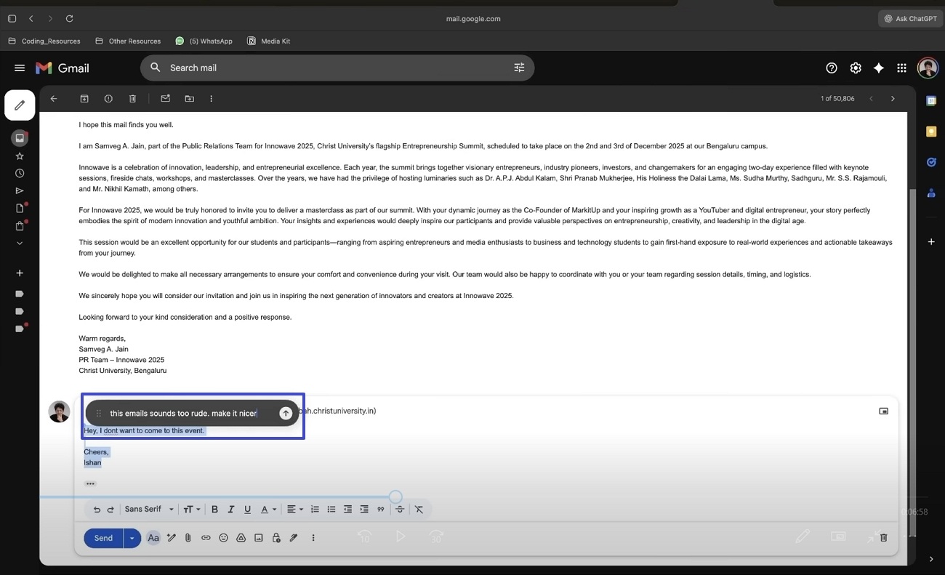
Task: Delete this email using the trash icon
Action: (132, 98)
